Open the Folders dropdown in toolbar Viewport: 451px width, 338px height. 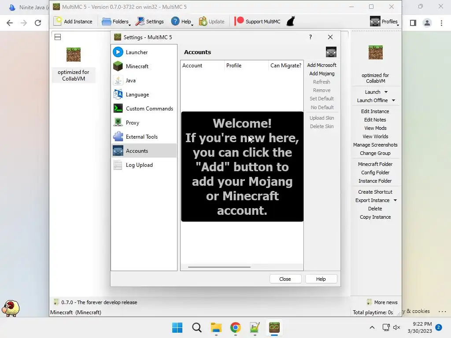pyautogui.click(x=116, y=22)
